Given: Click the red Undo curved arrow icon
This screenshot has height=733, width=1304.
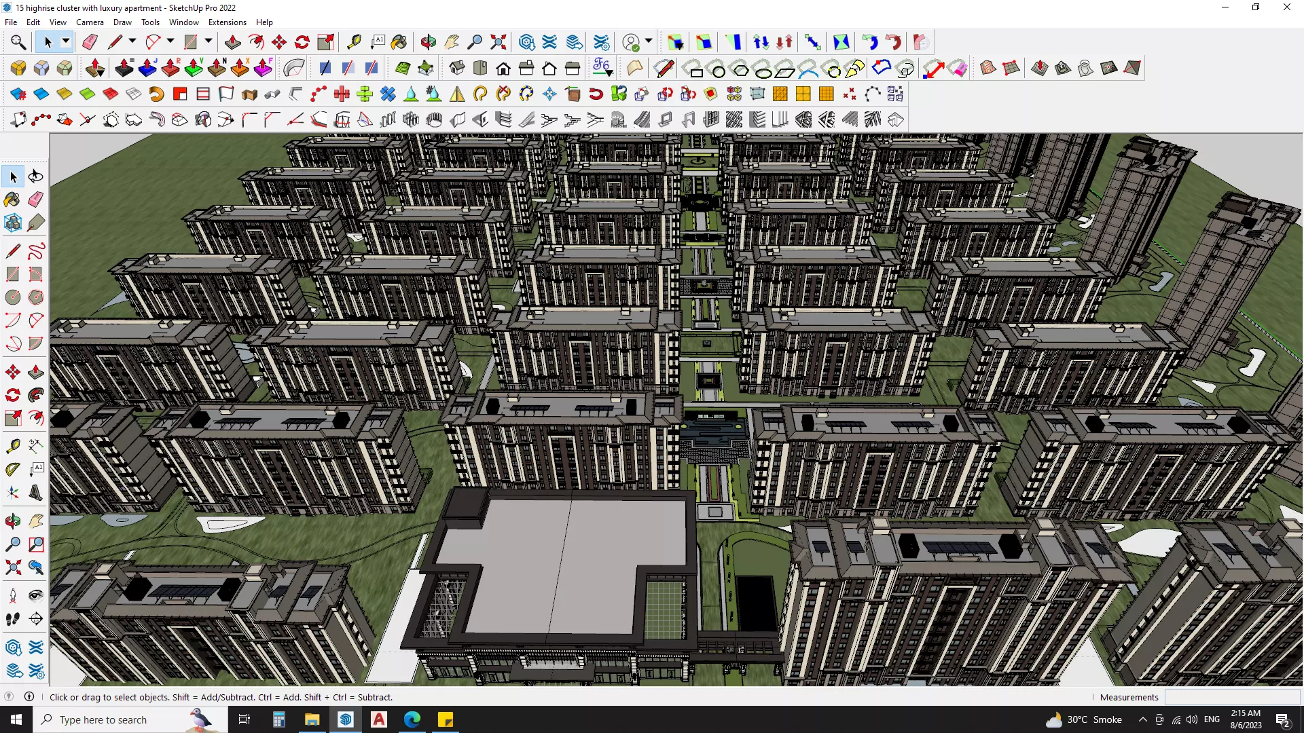Looking at the screenshot, I should point(893,42).
